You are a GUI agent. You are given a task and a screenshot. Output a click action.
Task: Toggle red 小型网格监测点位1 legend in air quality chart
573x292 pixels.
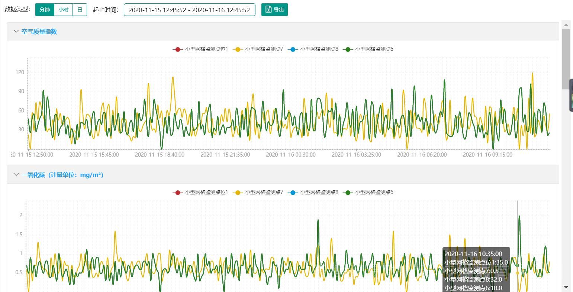(x=200, y=49)
